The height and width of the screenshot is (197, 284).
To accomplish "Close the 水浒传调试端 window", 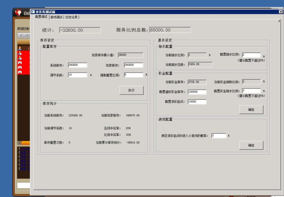I will tap(281, 12).
